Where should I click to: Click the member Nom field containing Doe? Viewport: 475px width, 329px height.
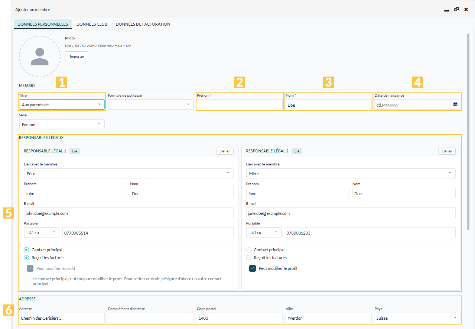(328, 105)
